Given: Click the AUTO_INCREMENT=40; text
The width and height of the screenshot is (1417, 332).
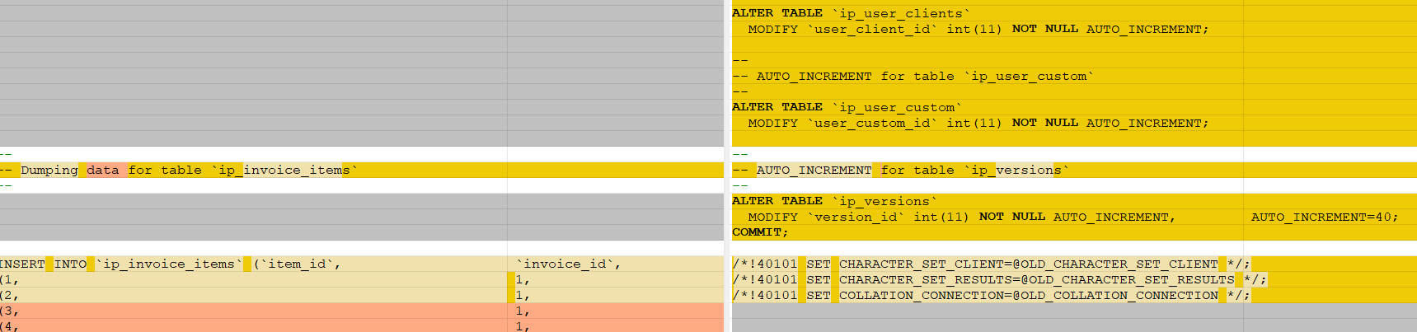Looking at the screenshot, I should [x=1325, y=217].
